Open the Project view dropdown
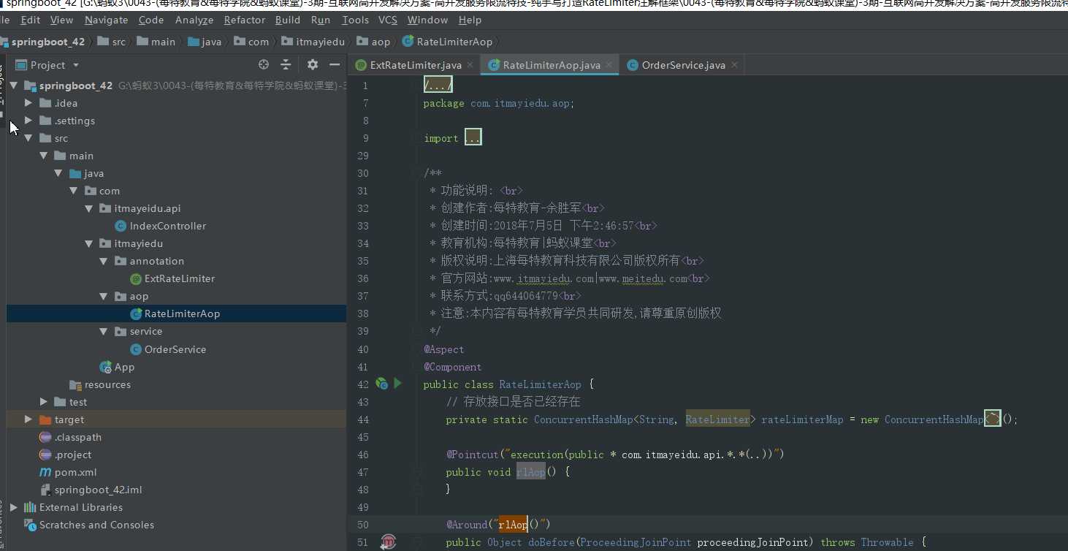Viewport: 1068px width, 551px height. click(76, 65)
